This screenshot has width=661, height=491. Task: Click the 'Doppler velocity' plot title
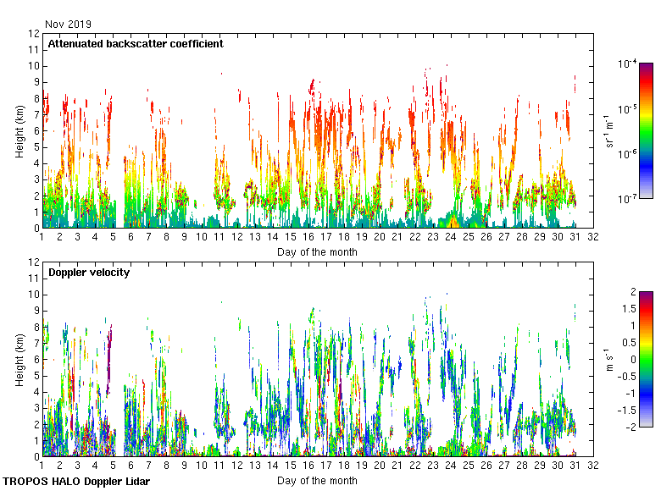[89, 272]
